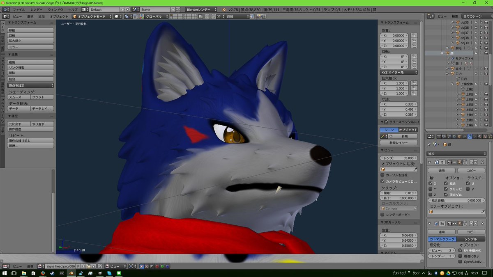The height and width of the screenshot is (277, 493).
Task: Toggle Mirror modifier edit-mode display icon
Action: (x=460, y=162)
